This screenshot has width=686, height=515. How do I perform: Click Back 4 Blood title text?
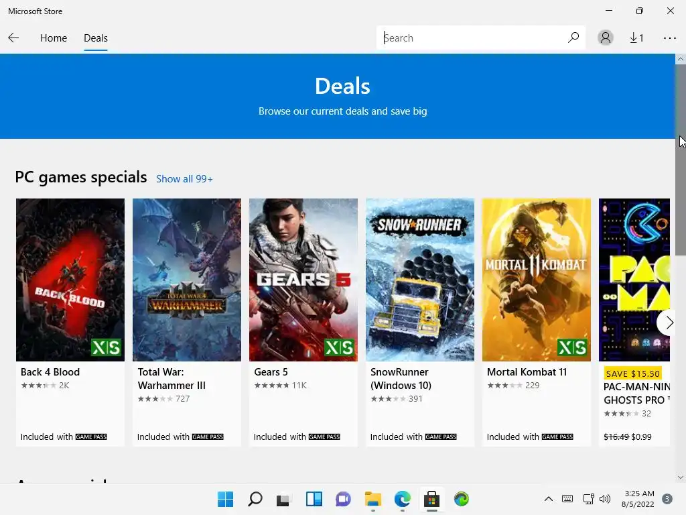click(x=50, y=371)
